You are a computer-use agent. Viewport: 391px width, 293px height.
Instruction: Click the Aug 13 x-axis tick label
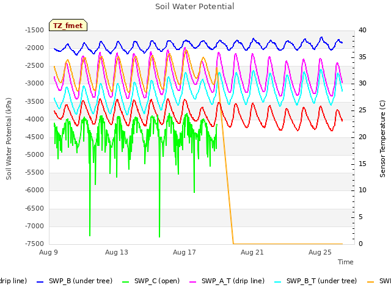(117, 252)
